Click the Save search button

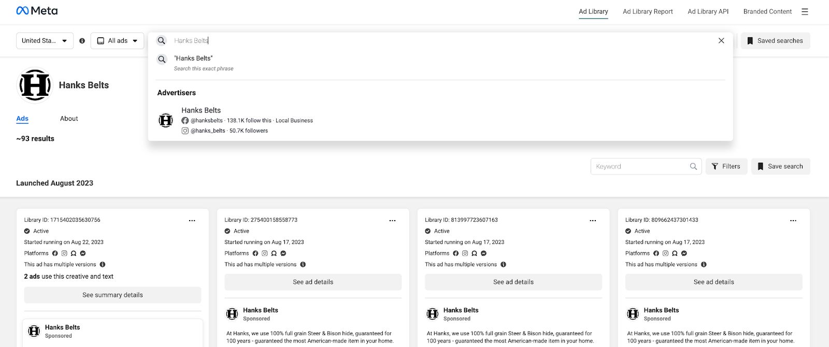click(781, 166)
